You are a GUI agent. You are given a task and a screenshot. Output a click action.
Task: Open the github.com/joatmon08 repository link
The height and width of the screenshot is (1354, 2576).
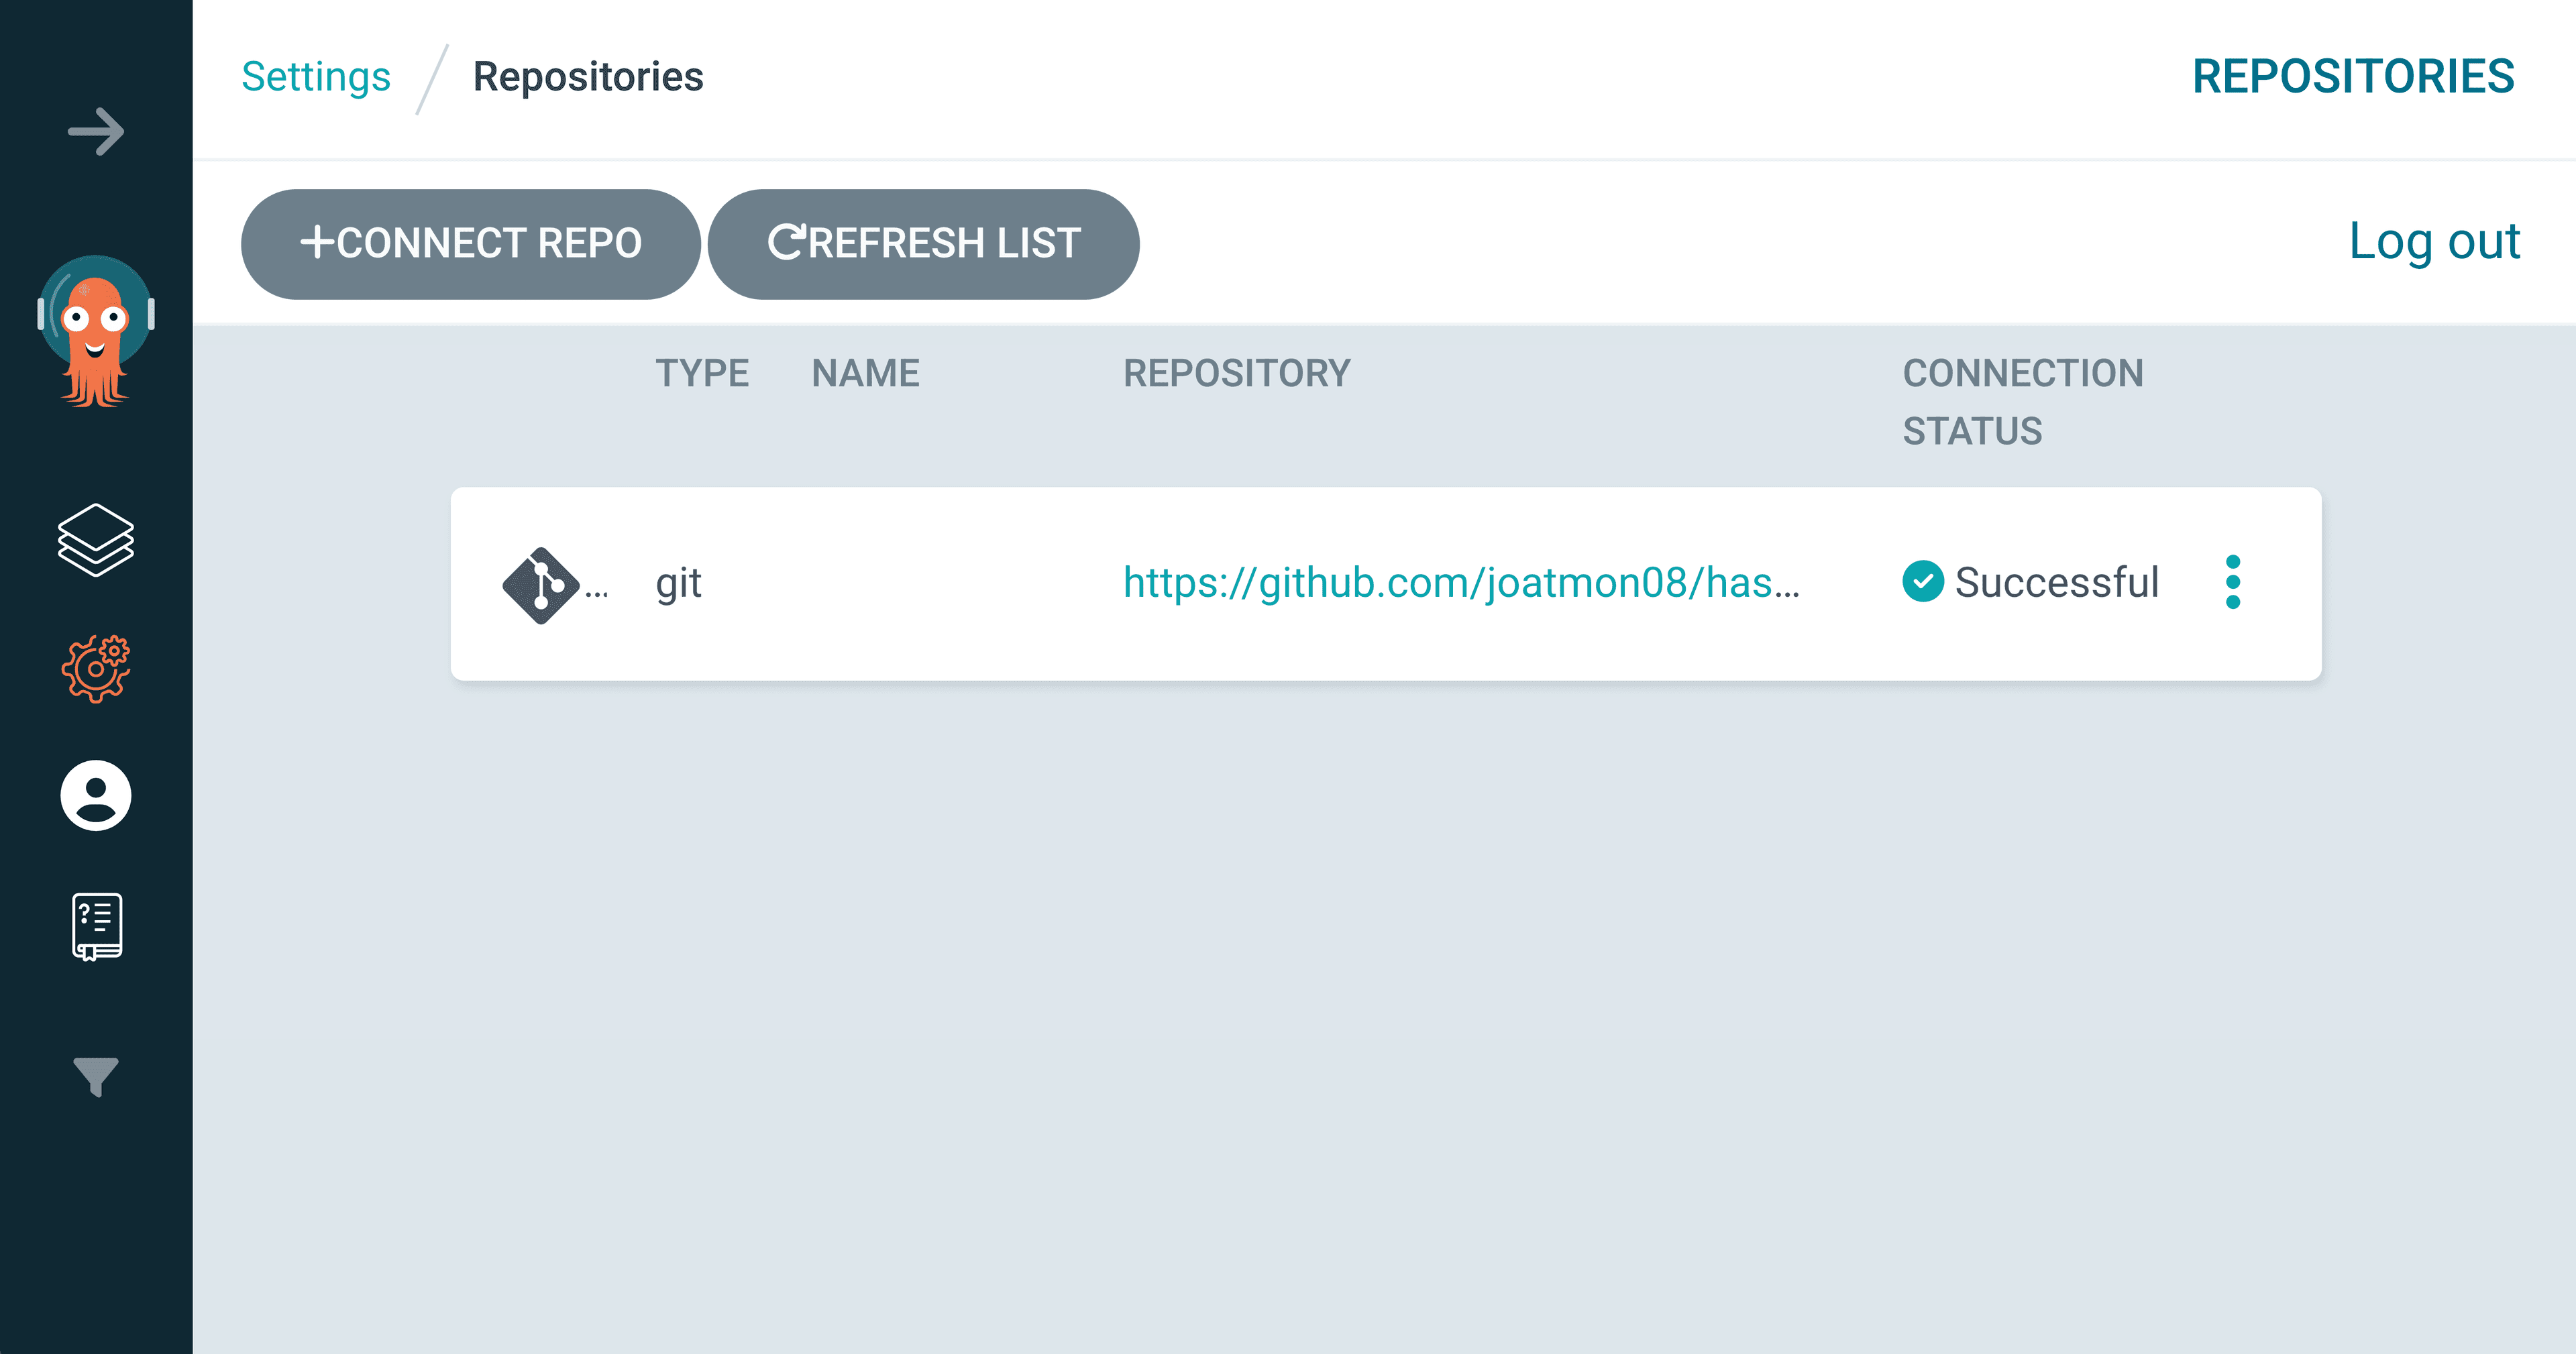(x=1461, y=582)
